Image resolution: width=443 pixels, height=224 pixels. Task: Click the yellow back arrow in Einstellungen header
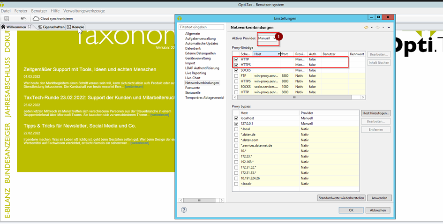(x=366, y=28)
